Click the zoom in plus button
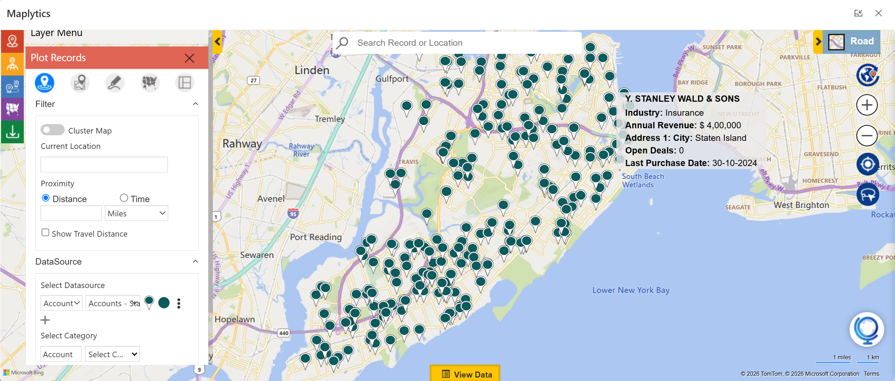Viewport: 895px width, 381px height. click(867, 105)
